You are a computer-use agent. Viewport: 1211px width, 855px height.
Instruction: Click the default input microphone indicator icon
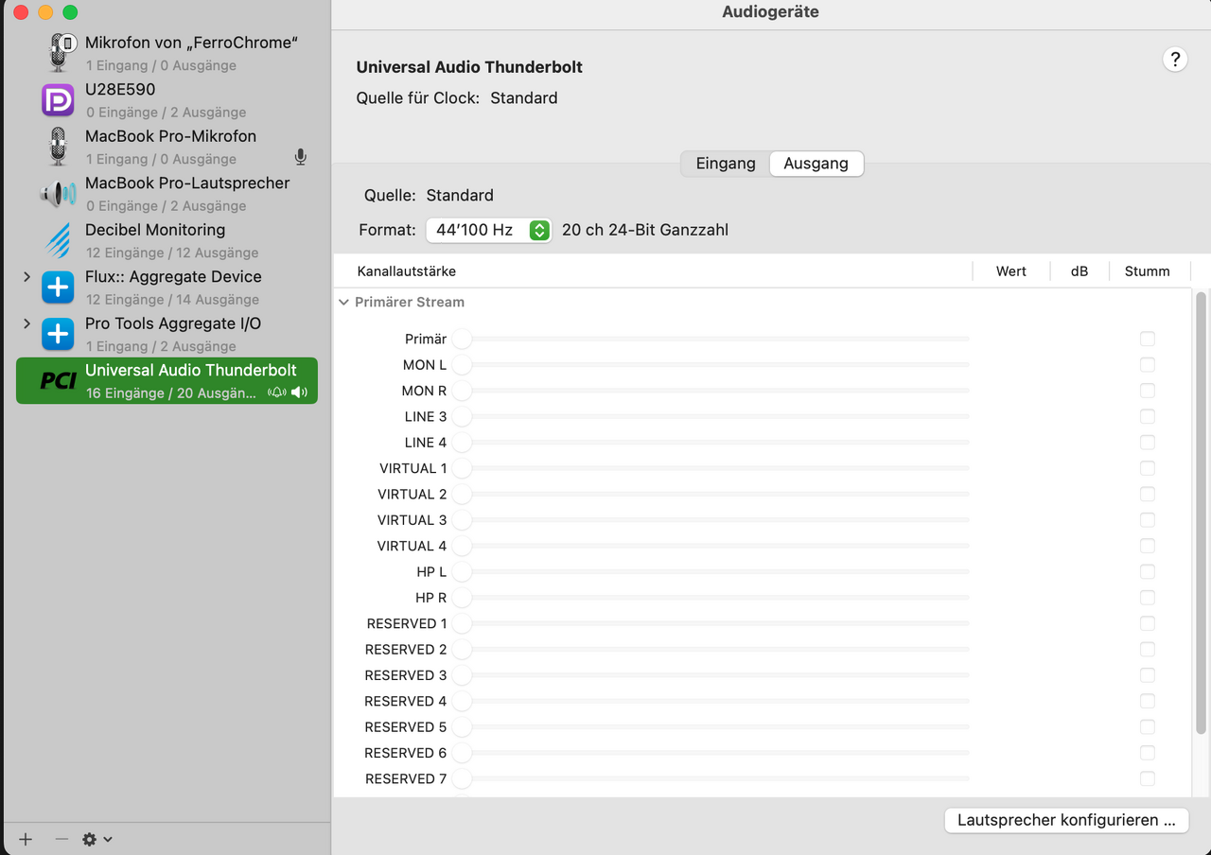[x=301, y=157]
